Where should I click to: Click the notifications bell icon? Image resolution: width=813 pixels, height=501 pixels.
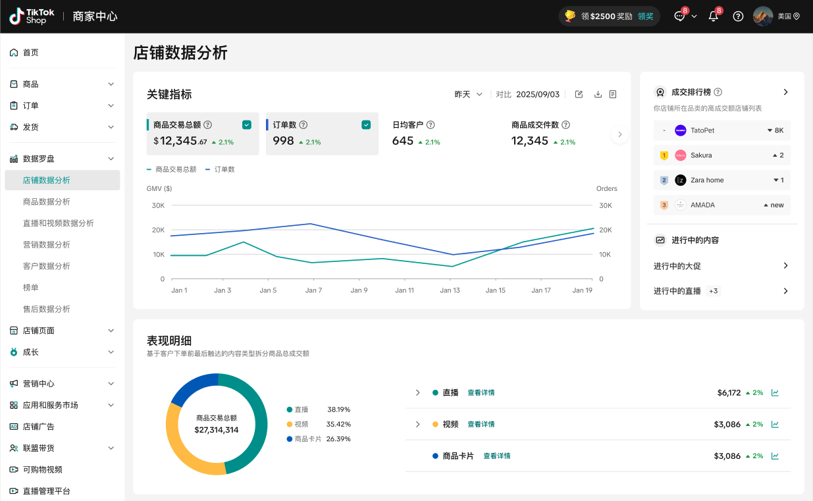pos(713,16)
